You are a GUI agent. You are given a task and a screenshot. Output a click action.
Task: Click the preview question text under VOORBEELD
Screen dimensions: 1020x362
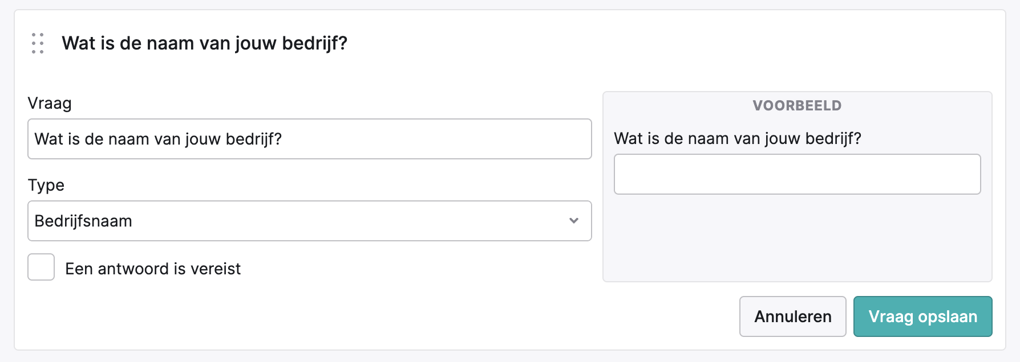point(738,138)
